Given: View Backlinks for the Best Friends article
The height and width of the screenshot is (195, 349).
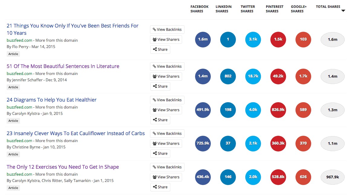Looking at the screenshot, I should point(167,30).
